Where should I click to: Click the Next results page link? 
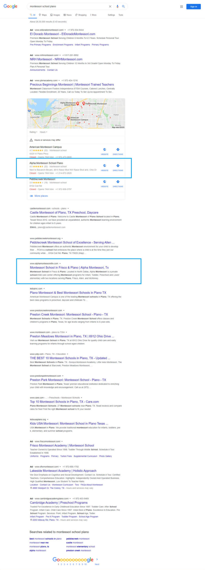point(97,564)
